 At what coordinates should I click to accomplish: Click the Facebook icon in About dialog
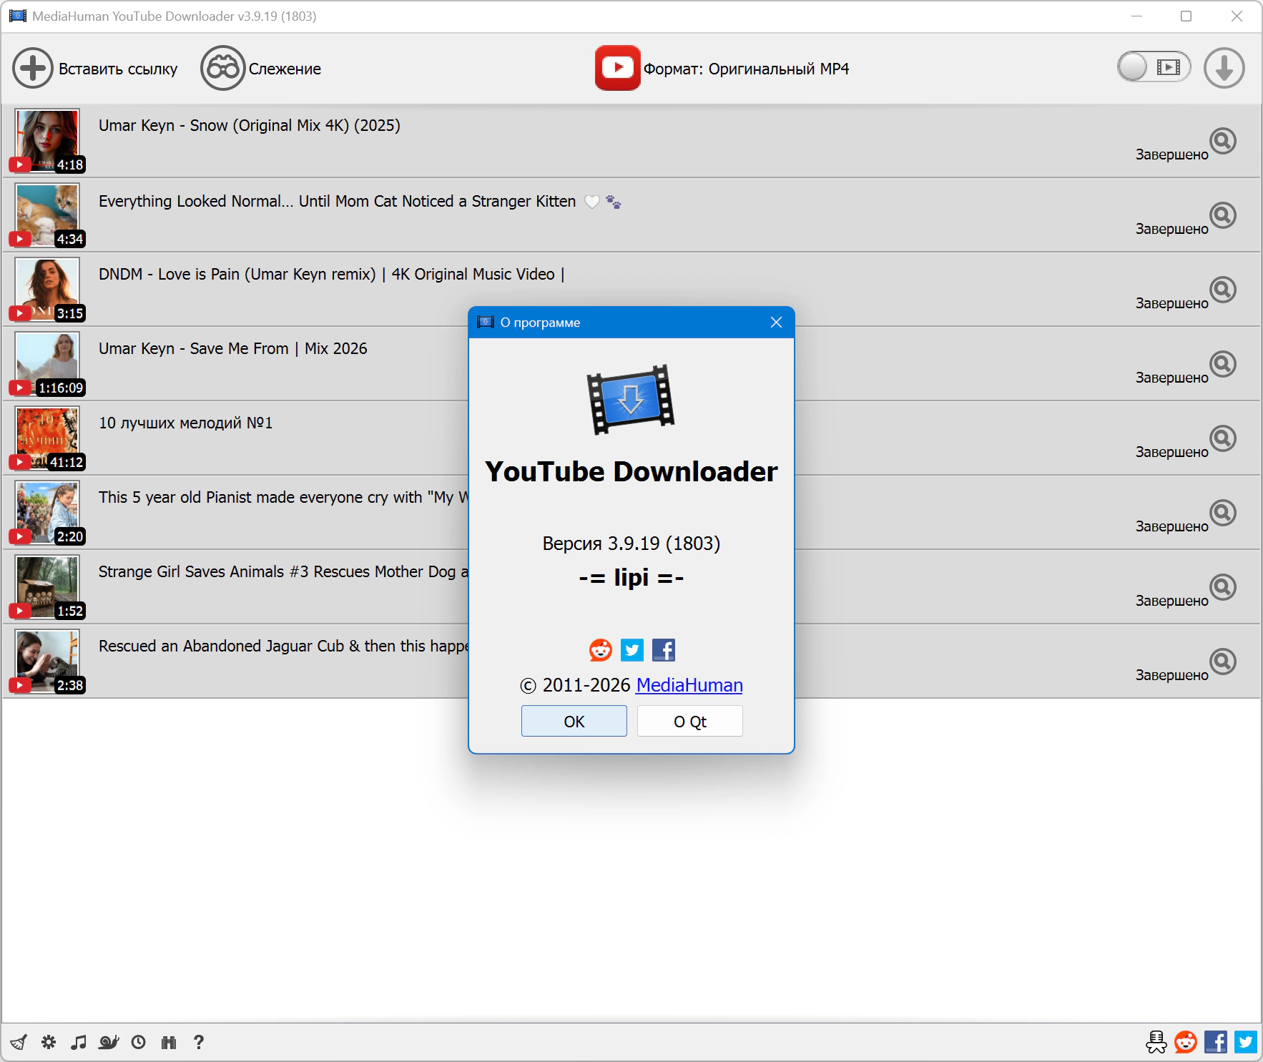tap(664, 650)
